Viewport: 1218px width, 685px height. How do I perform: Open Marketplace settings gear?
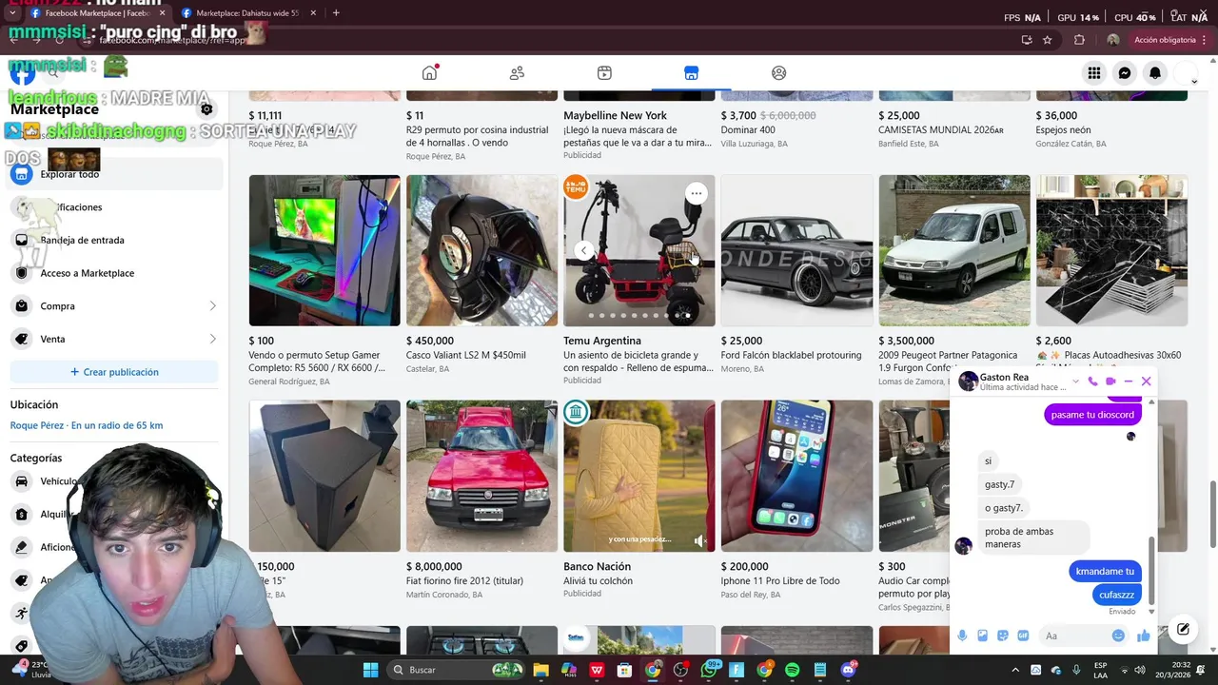206,109
